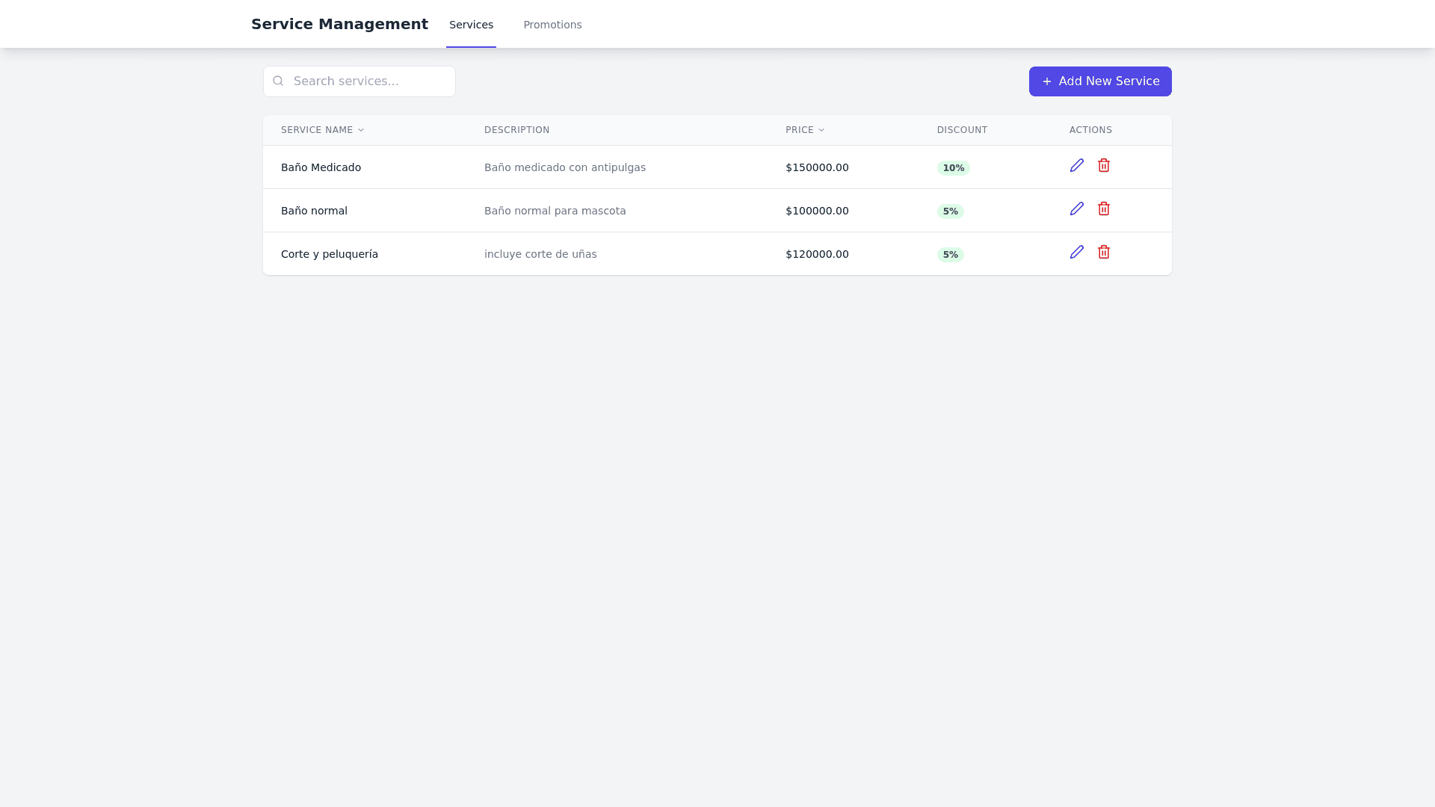
Task: Select the Services tab
Action: pos(471,25)
